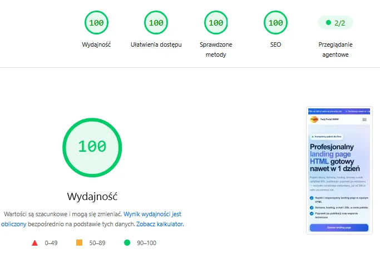Jump to the SEO score gauge

pos(275,23)
